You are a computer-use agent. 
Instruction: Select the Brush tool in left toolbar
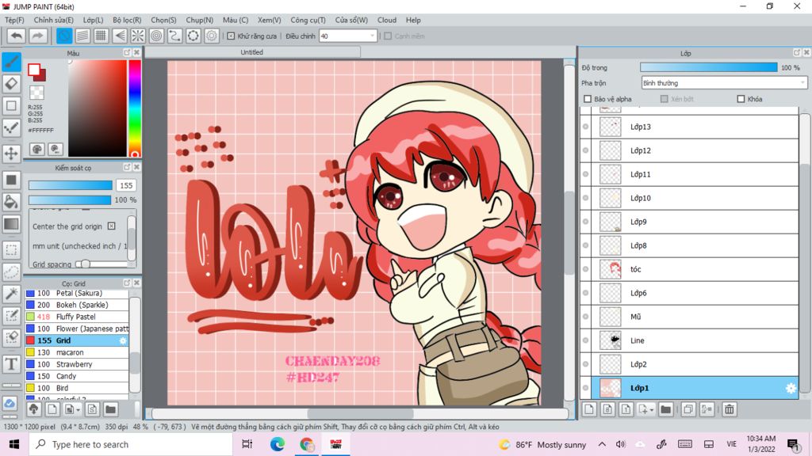point(11,62)
